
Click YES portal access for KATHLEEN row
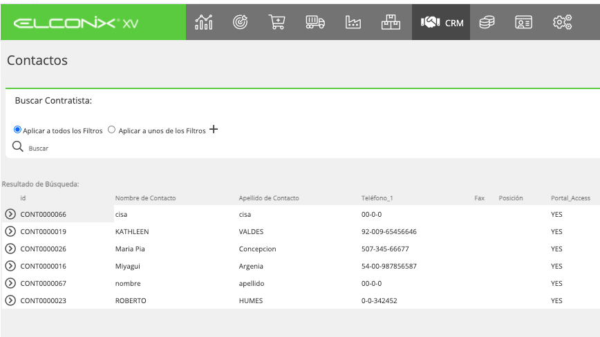coord(556,231)
